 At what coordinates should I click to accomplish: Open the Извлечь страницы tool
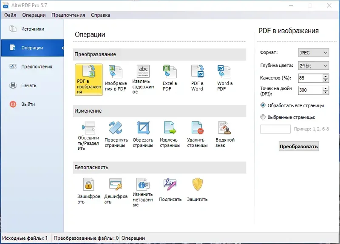coord(170,134)
